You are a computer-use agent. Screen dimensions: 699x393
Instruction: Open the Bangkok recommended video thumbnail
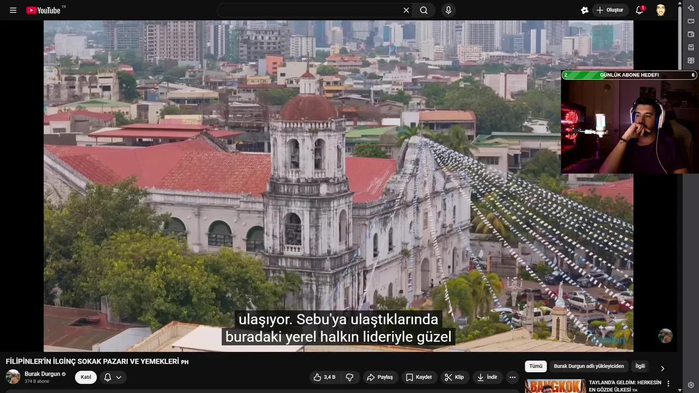(555, 386)
